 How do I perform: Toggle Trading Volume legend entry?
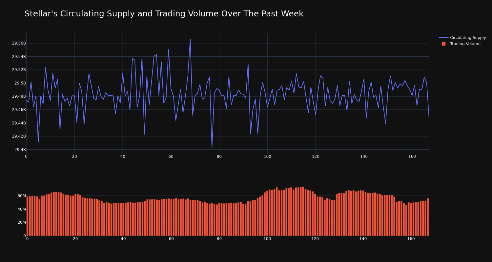pyautogui.click(x=462, y=44)
